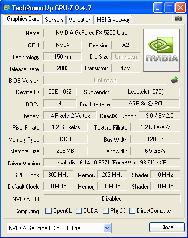Image resolution: width=188 pixels, height=238 pixels.
Task: Click the BIOS Version Unknown field
Action: 105,80
